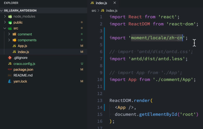Click the npm icon beside package.json
This screenshot has width=203, height=129.
point(10,69)
